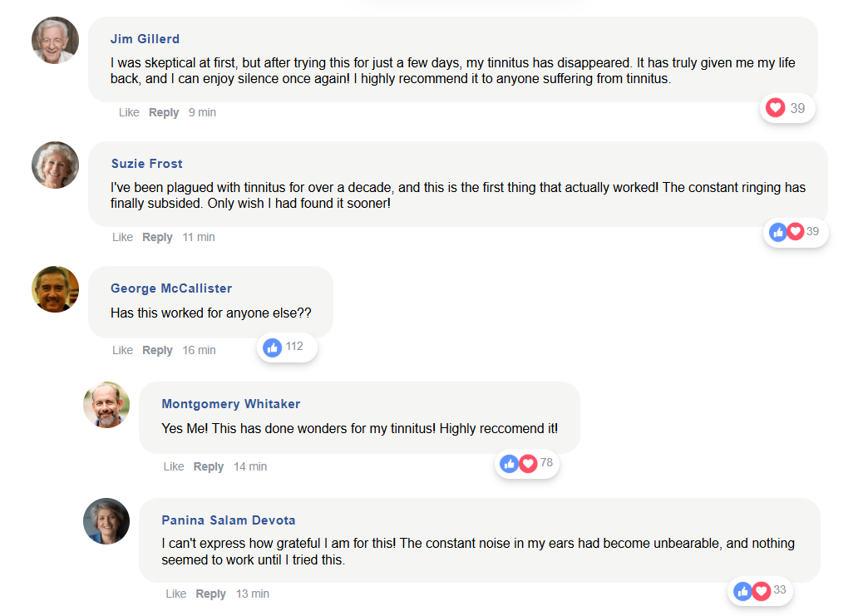
Task: Click thumbs-up reaction on Panina Salam Devota's reply
Action: tap(743, 591)
